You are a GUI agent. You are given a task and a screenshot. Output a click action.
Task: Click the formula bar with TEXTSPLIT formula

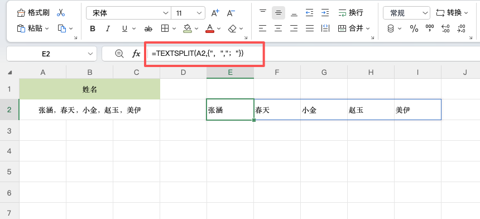(314, 54)
